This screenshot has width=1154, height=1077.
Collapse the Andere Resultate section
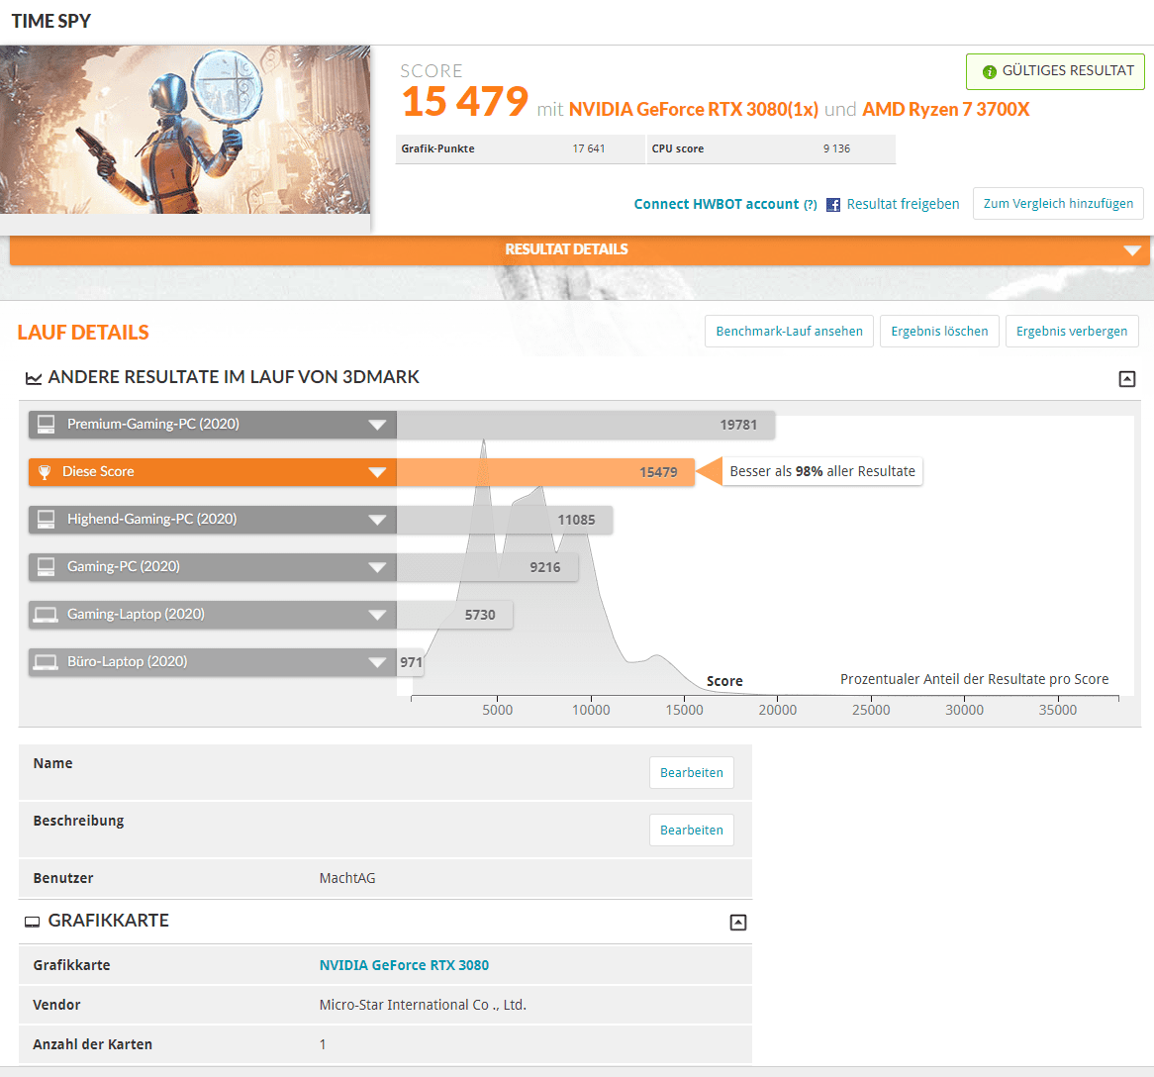tap(1126, 379)
